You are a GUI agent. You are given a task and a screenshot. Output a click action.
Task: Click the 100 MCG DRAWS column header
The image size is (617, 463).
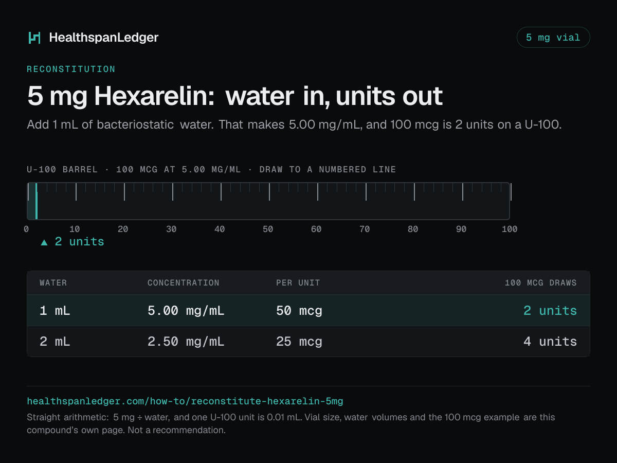point(541,283)
